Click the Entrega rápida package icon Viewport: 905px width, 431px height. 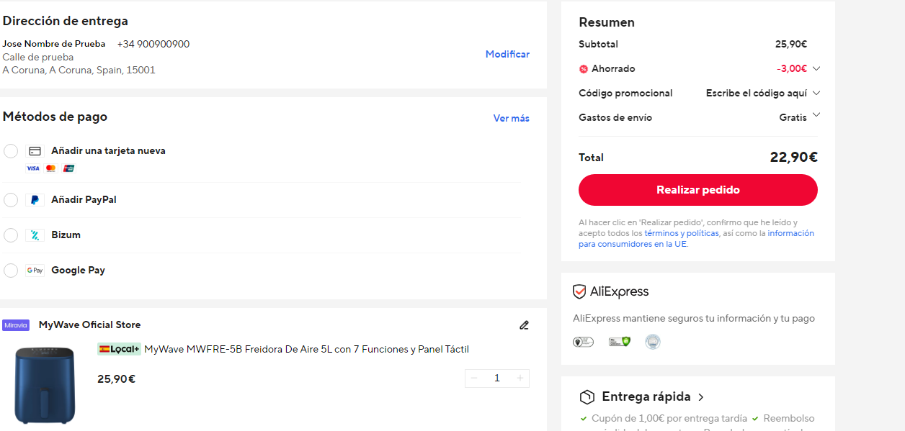(587, 397)
